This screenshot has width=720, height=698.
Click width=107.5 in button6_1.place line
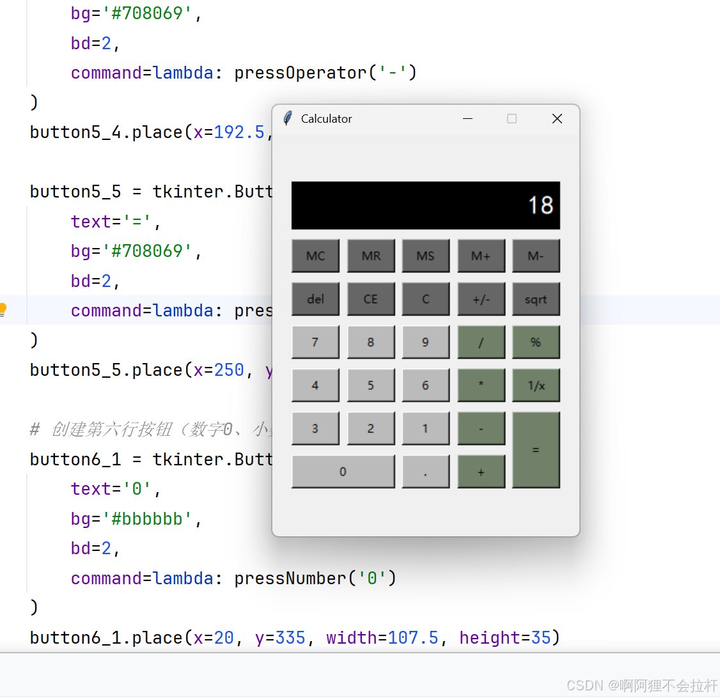tap(382, 638)
